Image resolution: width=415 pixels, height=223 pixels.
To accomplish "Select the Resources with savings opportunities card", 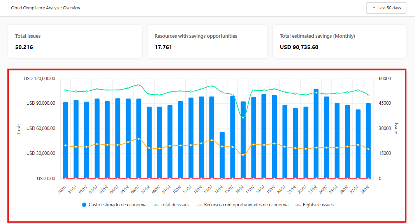I will coord(207,42).
